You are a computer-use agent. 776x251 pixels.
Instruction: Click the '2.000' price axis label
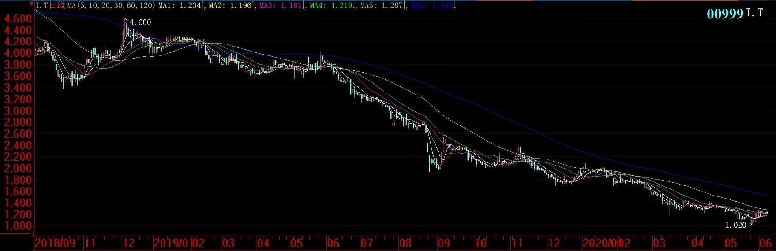[x=18, y=168]
